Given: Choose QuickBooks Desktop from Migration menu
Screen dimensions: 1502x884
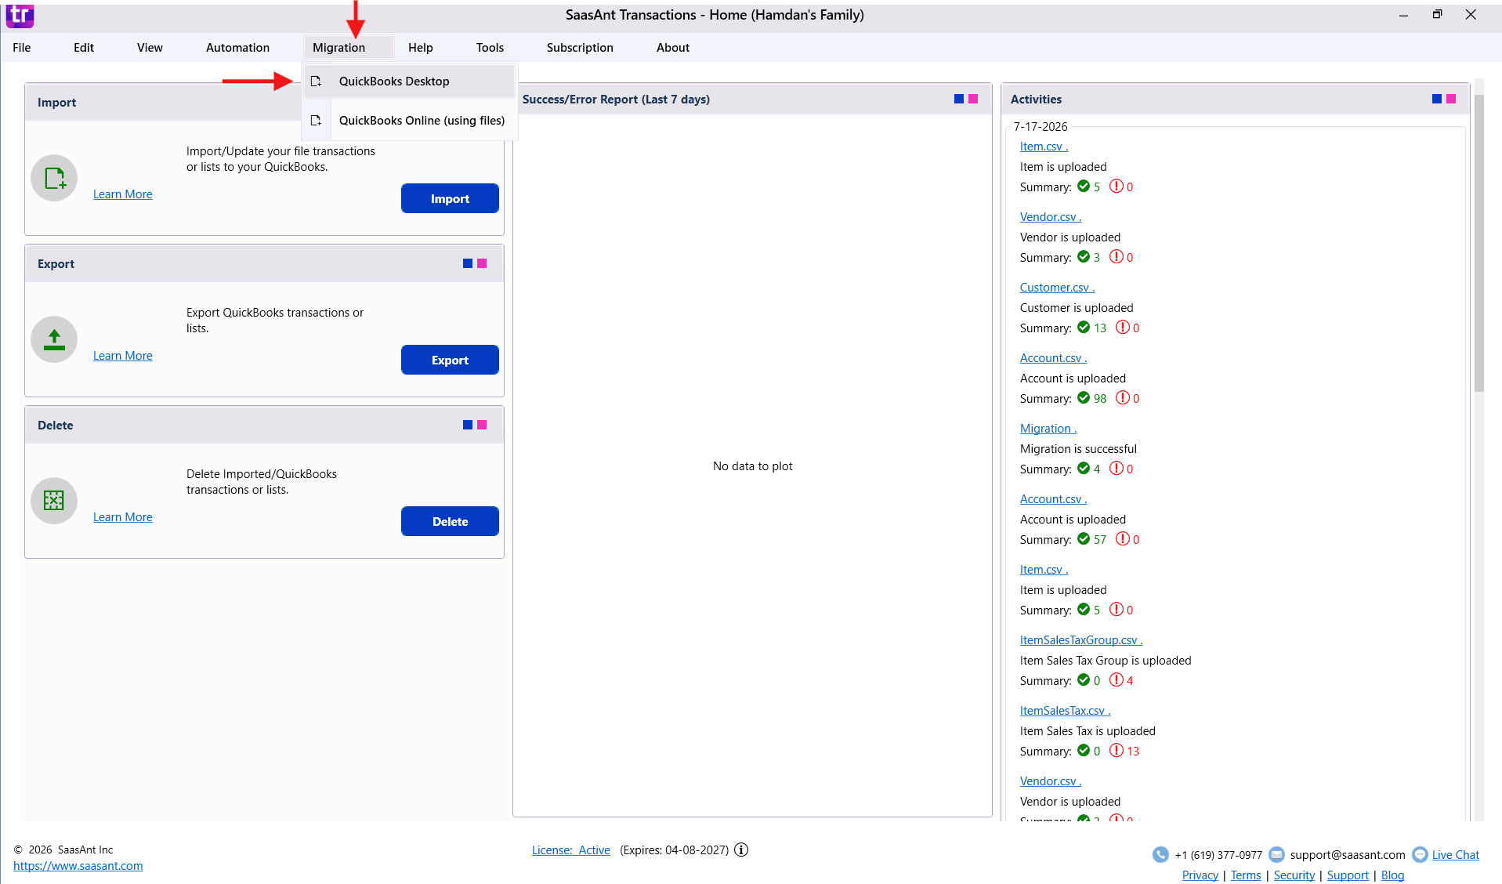Looking at the screenshot, I should click(409, 82).
